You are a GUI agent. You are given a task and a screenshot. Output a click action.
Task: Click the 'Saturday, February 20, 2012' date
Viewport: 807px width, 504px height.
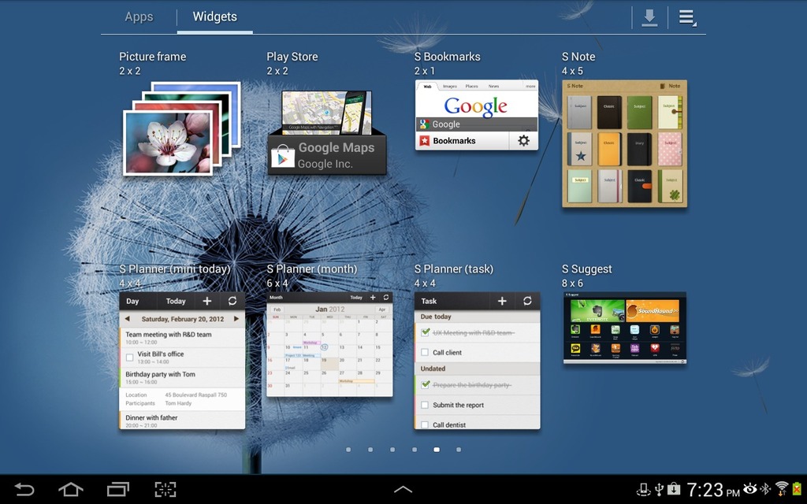pyautogui.click(x=183, y=319)
